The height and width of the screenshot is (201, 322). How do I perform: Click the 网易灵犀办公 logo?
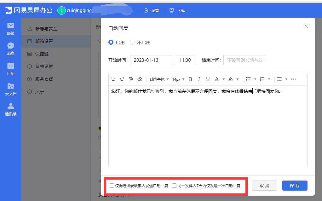tap(29, 10)
